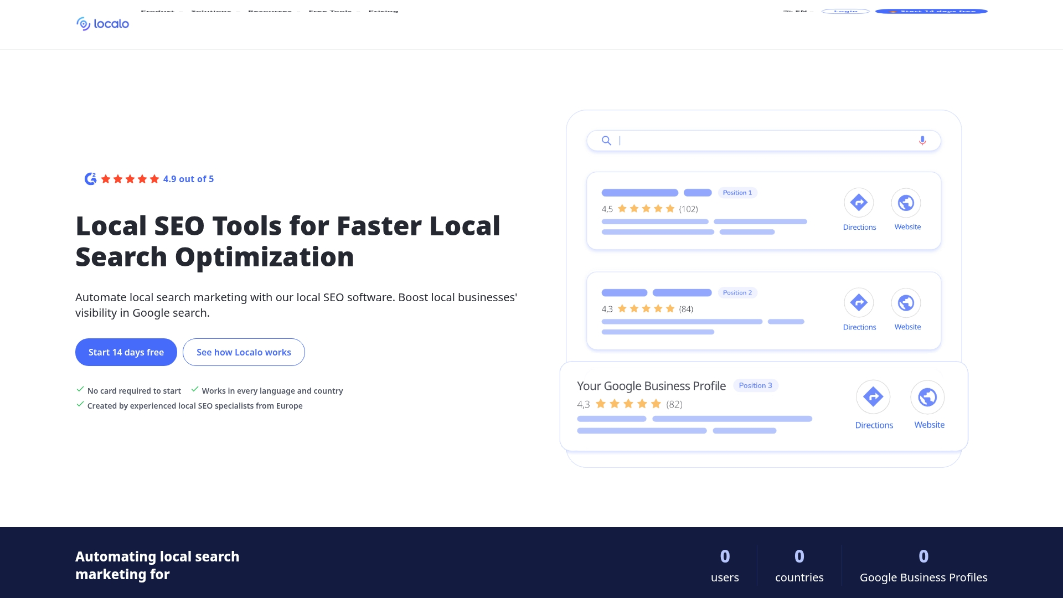1063x598 pixels.
Task: Click Directions icon in Position 1 card
Action: (859, 203)
